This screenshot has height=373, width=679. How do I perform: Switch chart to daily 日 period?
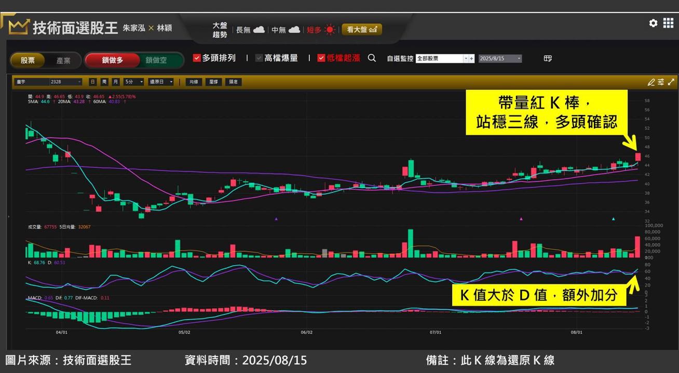point(92,82)
